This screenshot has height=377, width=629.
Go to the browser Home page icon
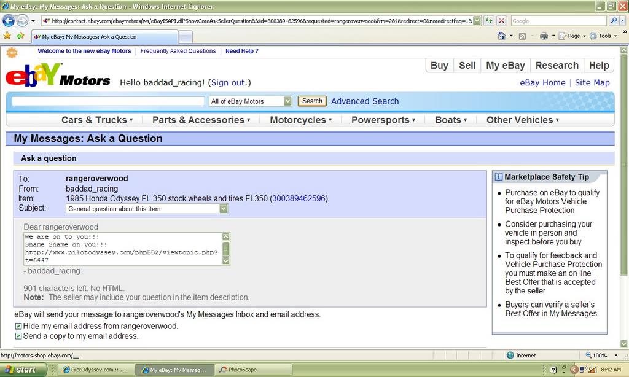(x=501, y=36)
